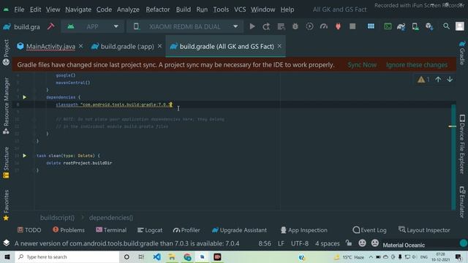468x263 pixels.
Task: Click the Windows search box
Action: pos(67,256)
